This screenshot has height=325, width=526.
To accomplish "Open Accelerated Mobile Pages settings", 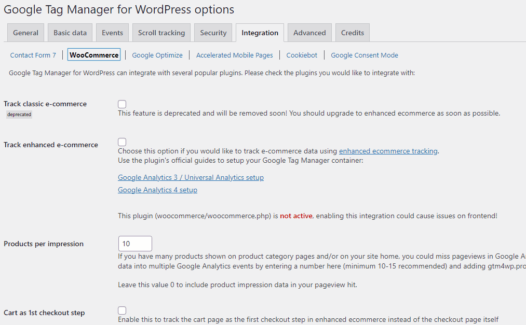I will (x=234, y=55).
